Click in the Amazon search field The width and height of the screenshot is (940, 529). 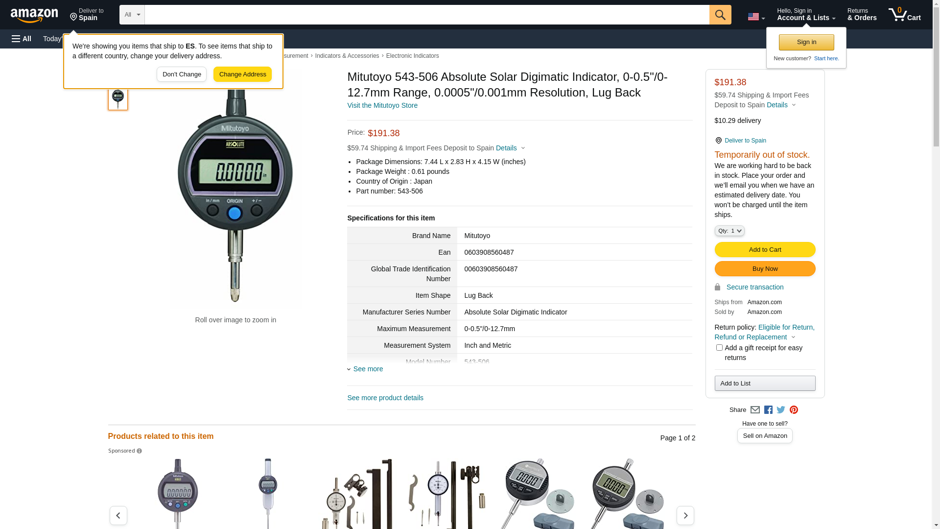427,15
